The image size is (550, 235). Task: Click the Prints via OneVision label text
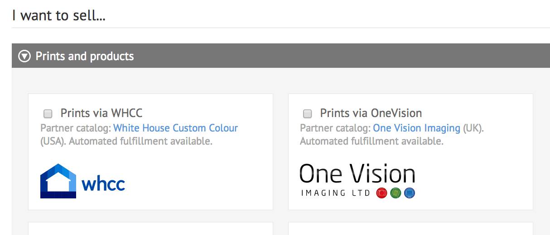coord(371,113)
